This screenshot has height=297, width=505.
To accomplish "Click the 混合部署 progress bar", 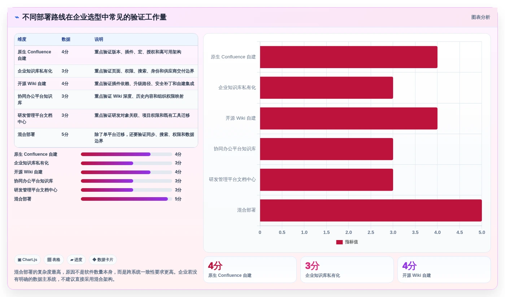I will click(126, 199).
